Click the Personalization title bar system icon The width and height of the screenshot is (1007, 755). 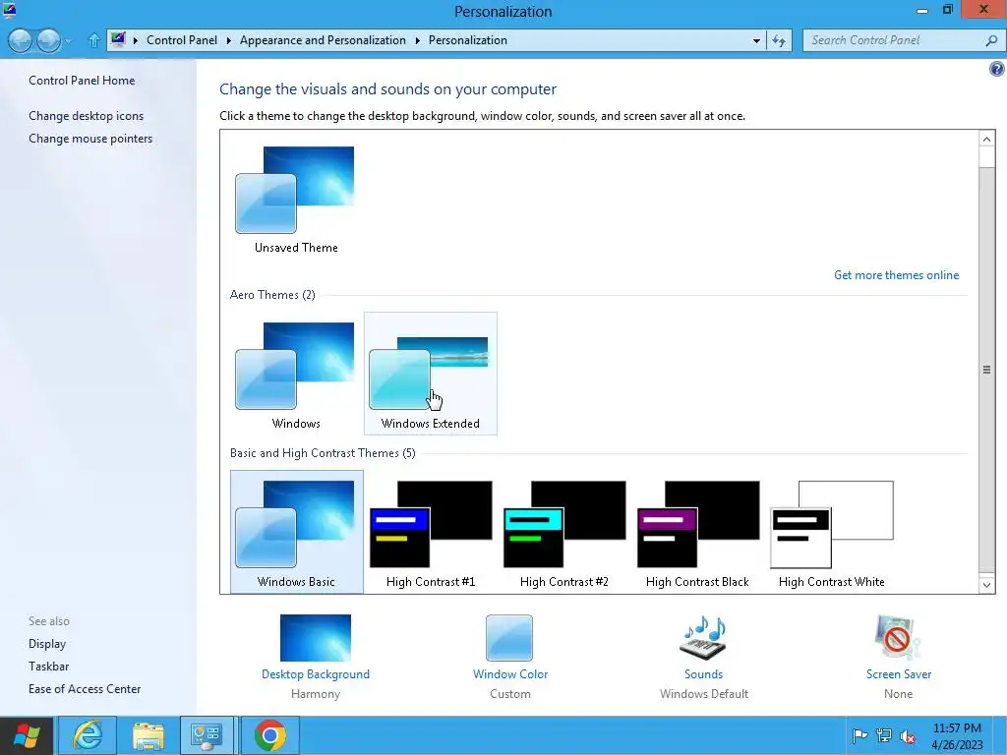pyautogui.click(x=9, y=10)
